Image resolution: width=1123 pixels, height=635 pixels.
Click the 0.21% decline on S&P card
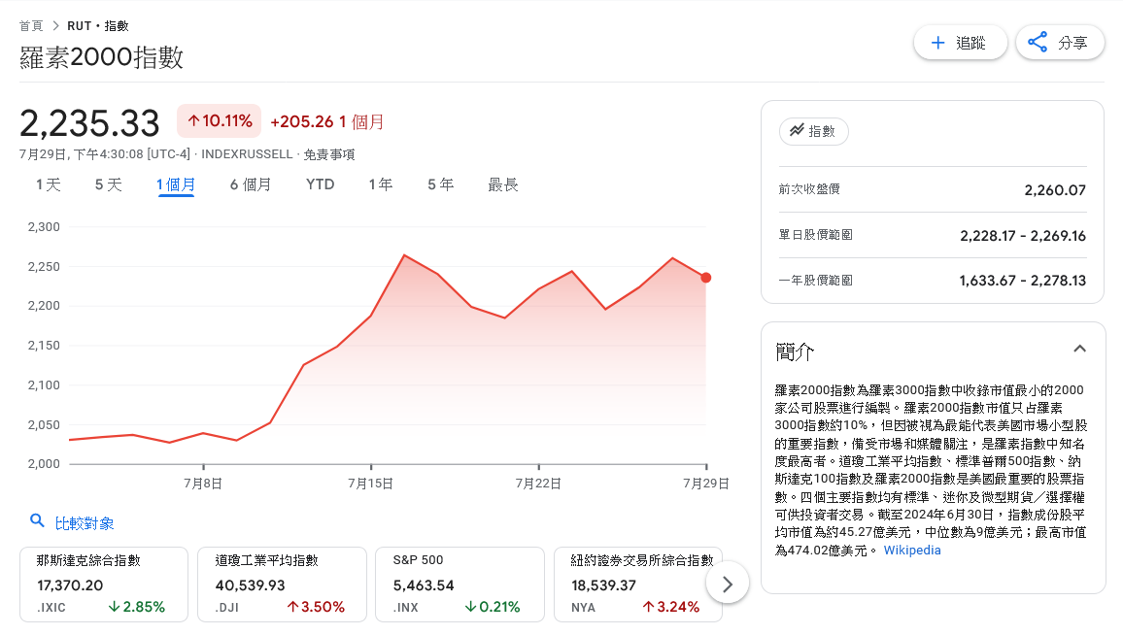(493, 607)
